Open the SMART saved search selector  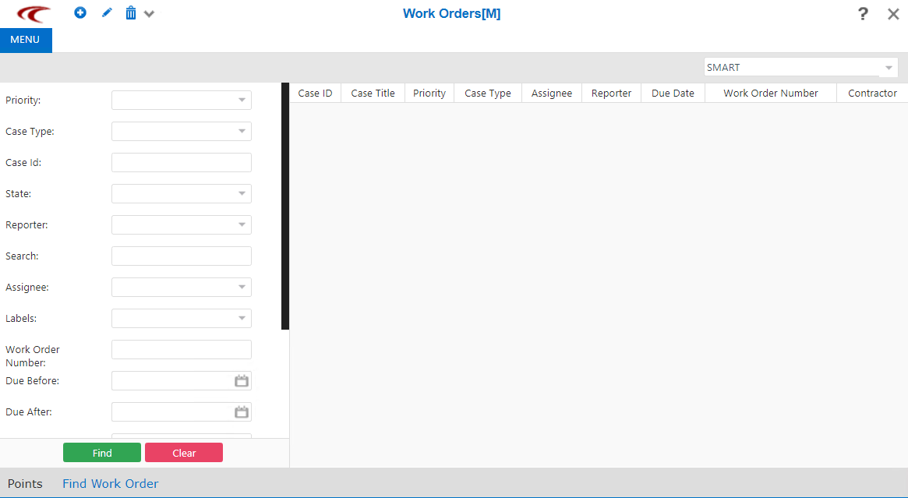pyautogui.click(x=888, y=67)
